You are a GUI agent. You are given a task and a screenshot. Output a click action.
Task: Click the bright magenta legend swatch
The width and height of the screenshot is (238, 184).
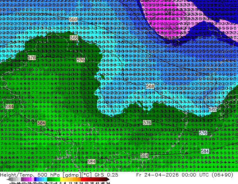tap(30, 179)
